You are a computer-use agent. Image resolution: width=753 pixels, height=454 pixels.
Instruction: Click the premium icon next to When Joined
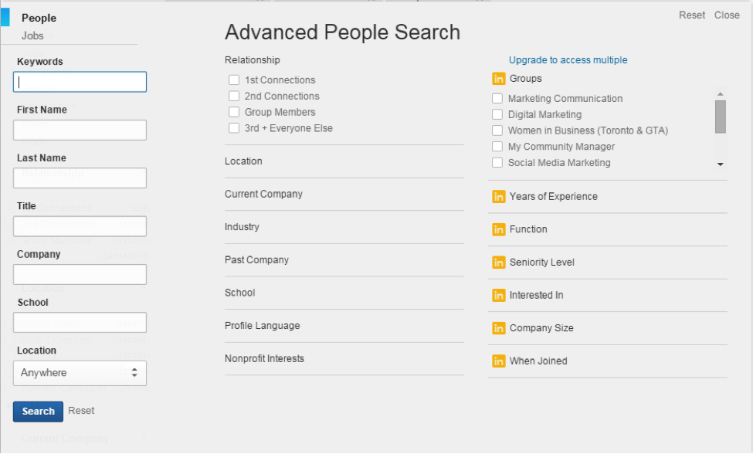click(498, 361)
